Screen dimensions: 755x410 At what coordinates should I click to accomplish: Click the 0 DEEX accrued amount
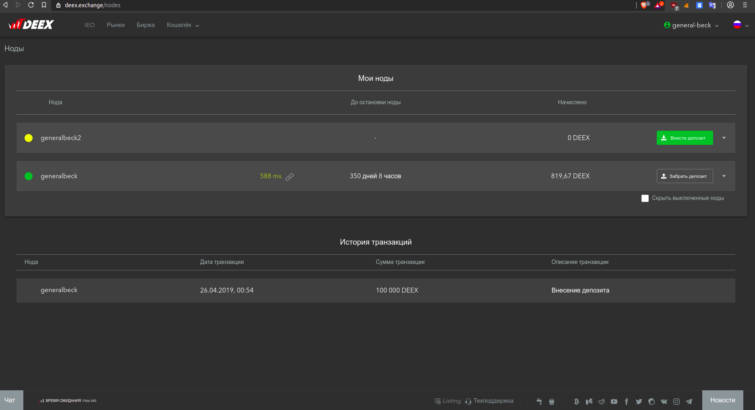click(x=579, y=138)
